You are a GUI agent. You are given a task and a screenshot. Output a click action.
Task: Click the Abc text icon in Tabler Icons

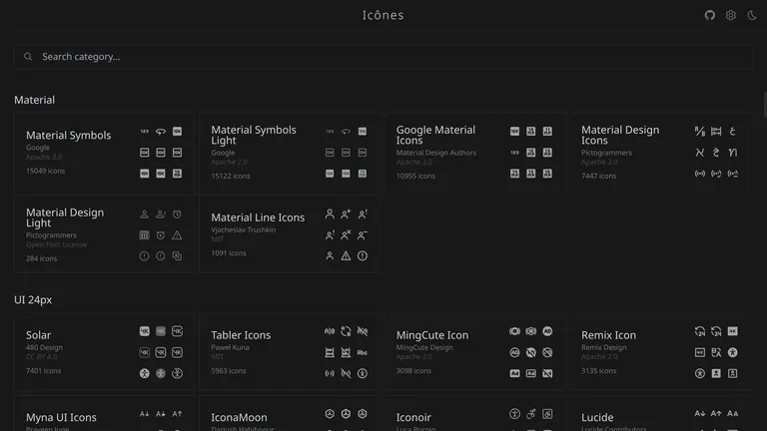[362, 352]
